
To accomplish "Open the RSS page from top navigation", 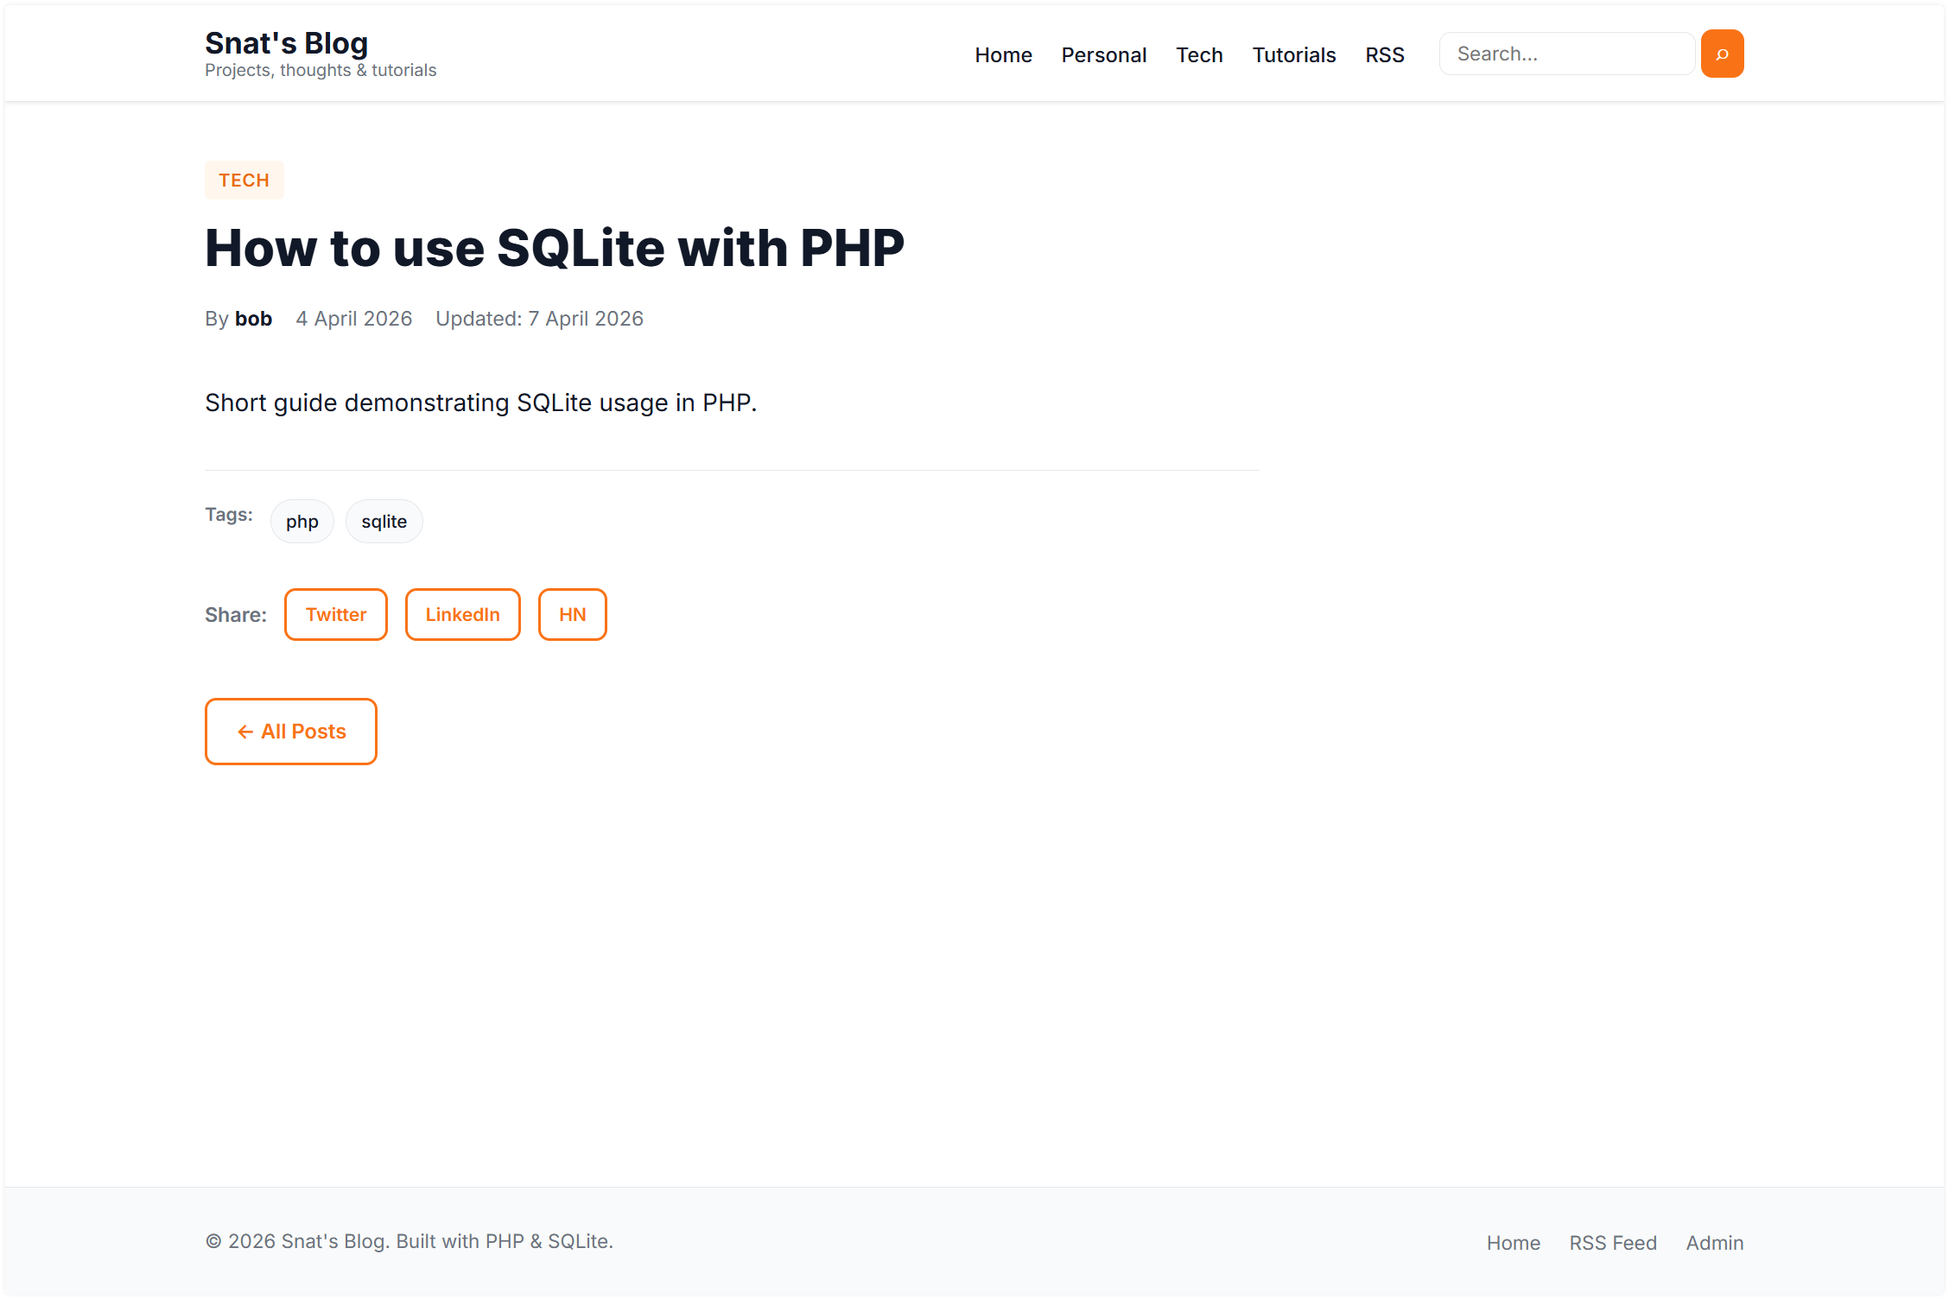I will click(x=1384, y=54).
